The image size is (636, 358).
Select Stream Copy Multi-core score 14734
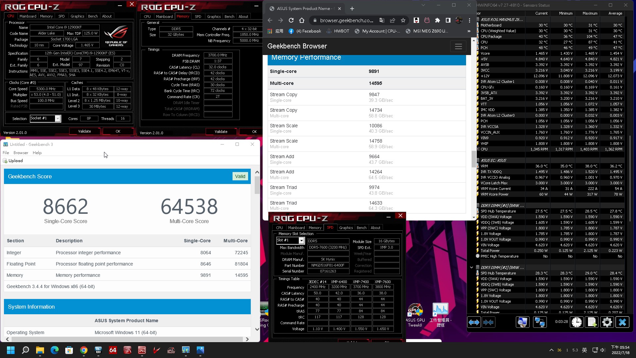[376, 110]
